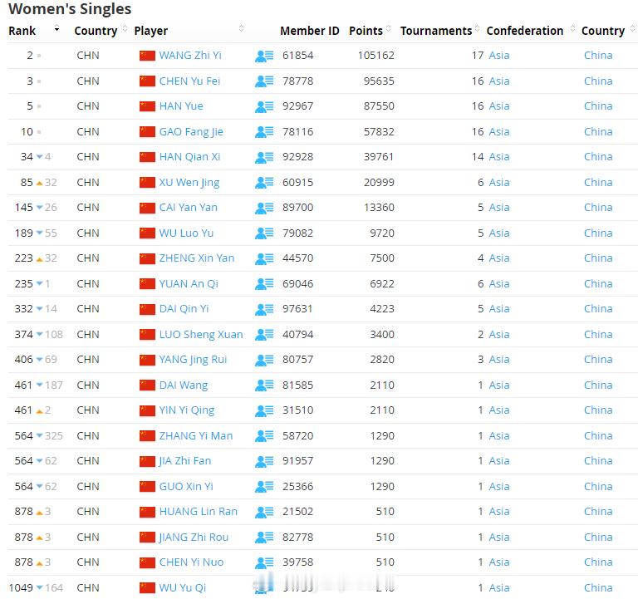The image size is (638, 599).
Task: Select points value 6922
Action: (x=382, y=283)
